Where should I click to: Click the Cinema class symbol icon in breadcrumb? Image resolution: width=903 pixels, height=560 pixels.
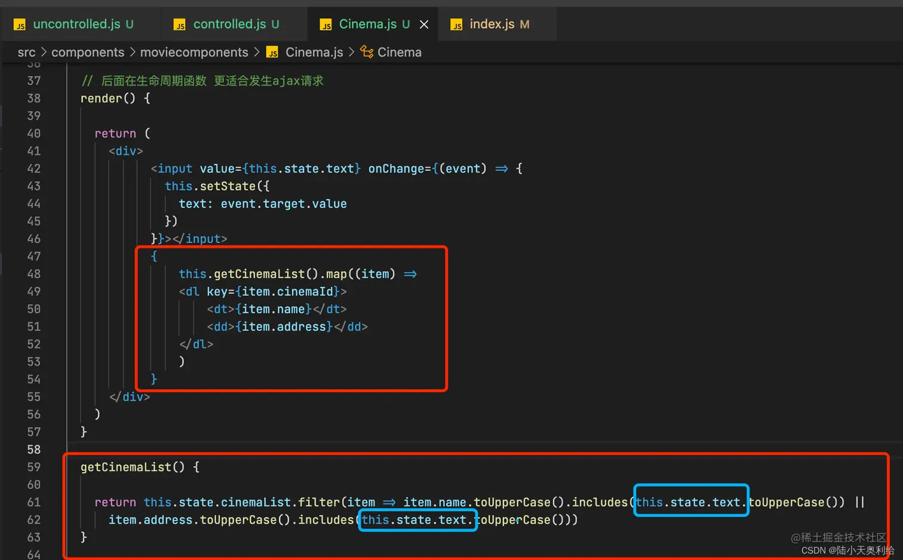(x=366, y=52)
